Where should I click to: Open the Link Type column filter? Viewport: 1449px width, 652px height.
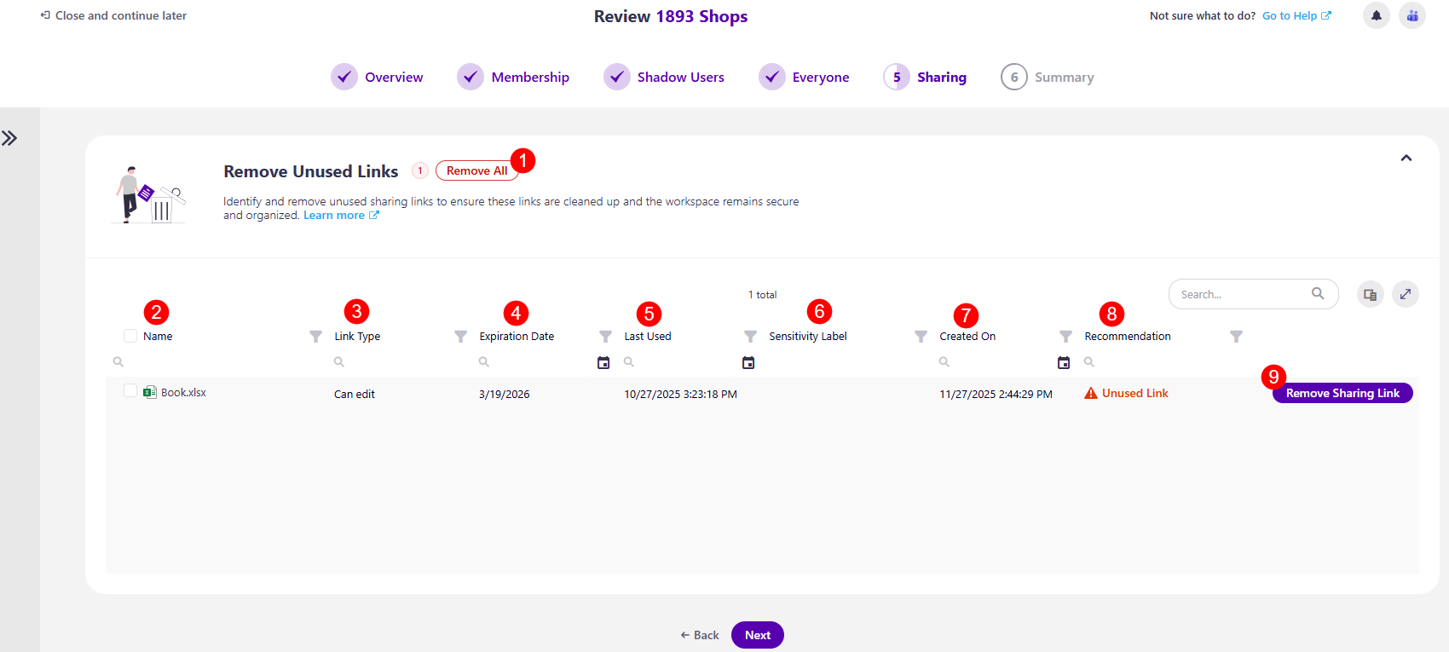[x=460, y=337]
